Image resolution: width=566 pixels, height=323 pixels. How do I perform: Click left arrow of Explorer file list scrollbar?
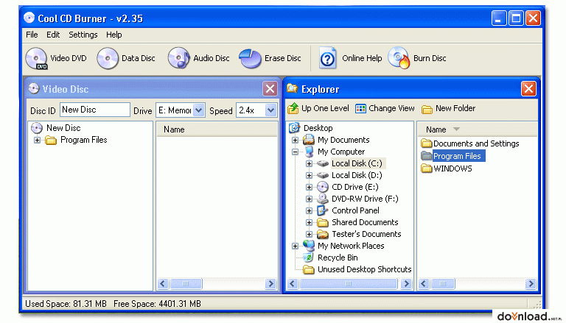(x=424, y=284)
